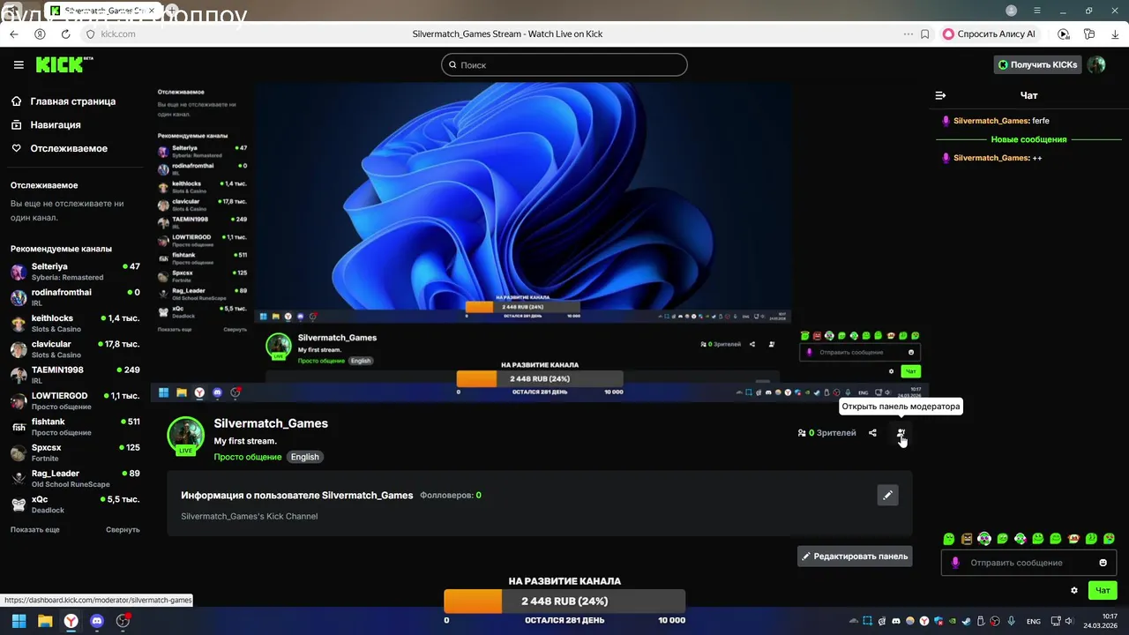1129x635 pixels.
Task: Open chat settings gear icon
Action: (x=1074, y=590)
